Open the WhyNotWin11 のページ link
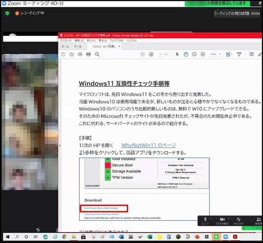Image resolution: width=263 pixels, height=243 pixels. 148,145
